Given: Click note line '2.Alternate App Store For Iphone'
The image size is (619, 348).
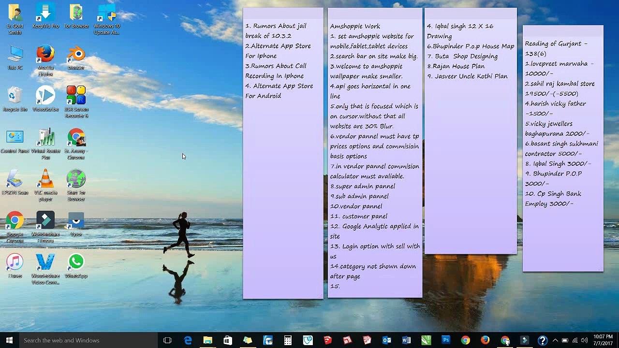Looking at the screenshot, I should [x=278, y=51].
